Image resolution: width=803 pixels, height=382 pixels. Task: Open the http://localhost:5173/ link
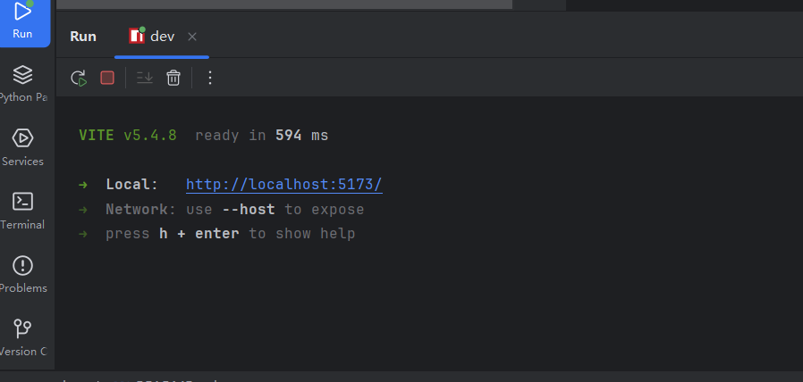283,185
